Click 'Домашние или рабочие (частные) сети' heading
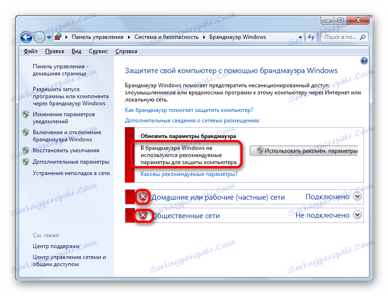 pyautogui.click(x=218, y=197)
